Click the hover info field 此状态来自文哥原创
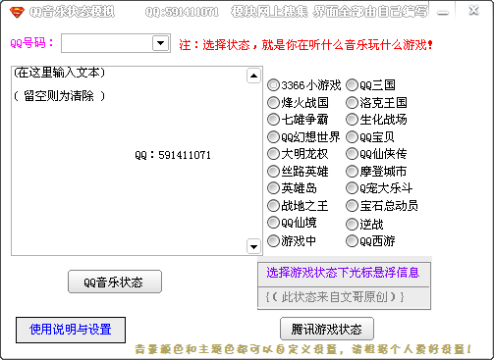 (344, 297)
